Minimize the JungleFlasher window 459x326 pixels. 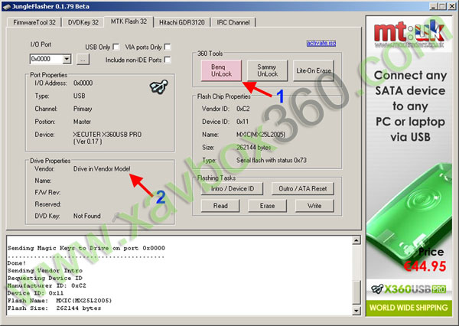[x=434, y=6]
